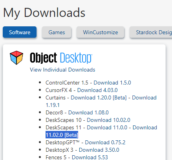Download DesktopX 3.50.0
Viewport: 172px width, 160px height.
click(99, 150)
